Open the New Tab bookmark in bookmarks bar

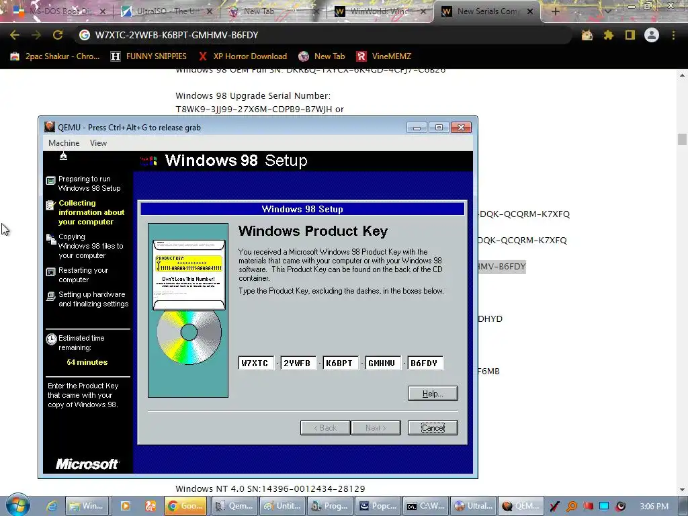point(322,56)
